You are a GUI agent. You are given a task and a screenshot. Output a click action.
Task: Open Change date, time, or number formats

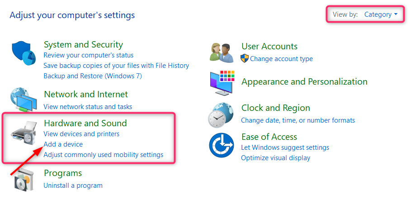(x=298, y=120)
